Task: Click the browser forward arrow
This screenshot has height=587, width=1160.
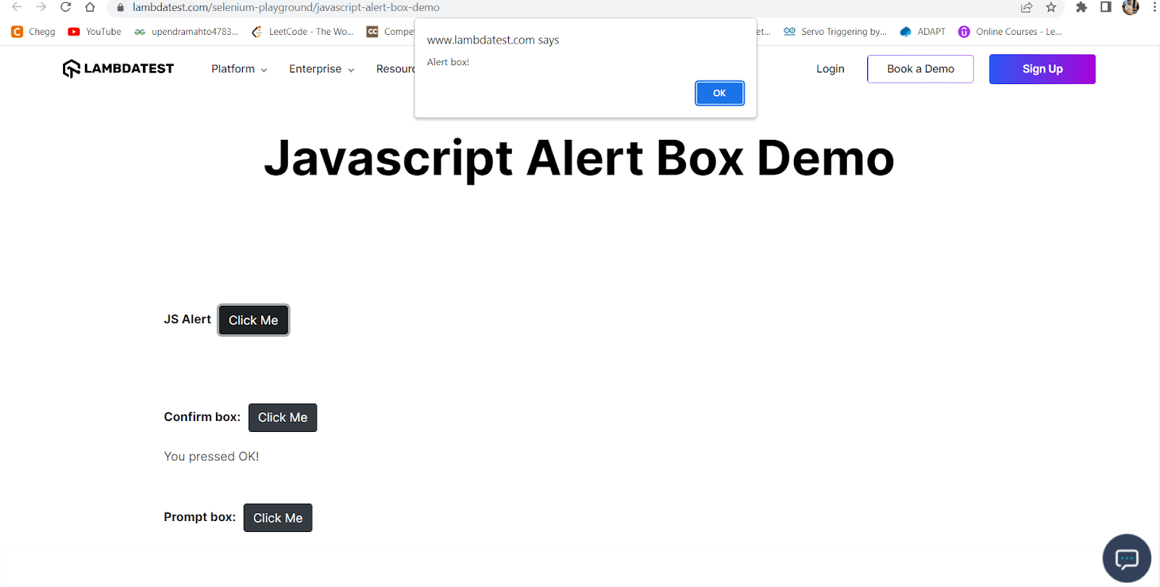Action: point(41,7)
